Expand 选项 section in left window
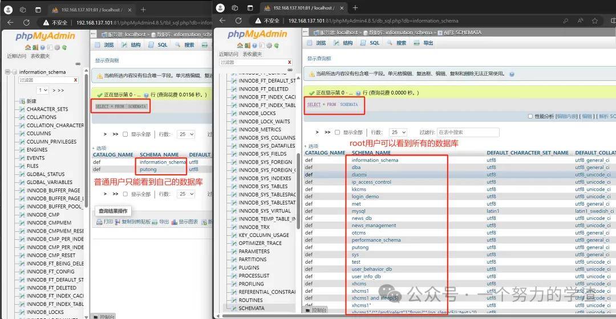Image resolution: width=616 pixels, height=319 pixels. coord(99,148)
